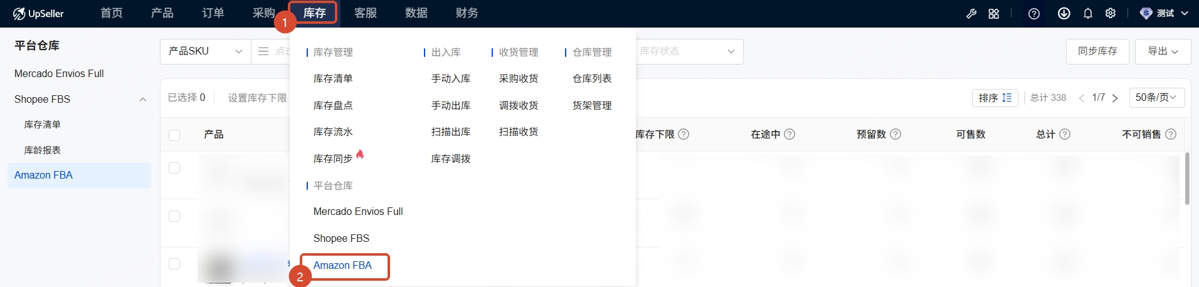This screenshot has height=287, width=1199.
Task: Expand the 测试 account menu arrow
Action: tap(1185, 13)
